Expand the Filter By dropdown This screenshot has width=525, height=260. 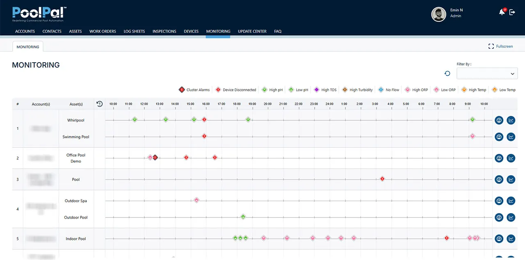coord(487,74)
